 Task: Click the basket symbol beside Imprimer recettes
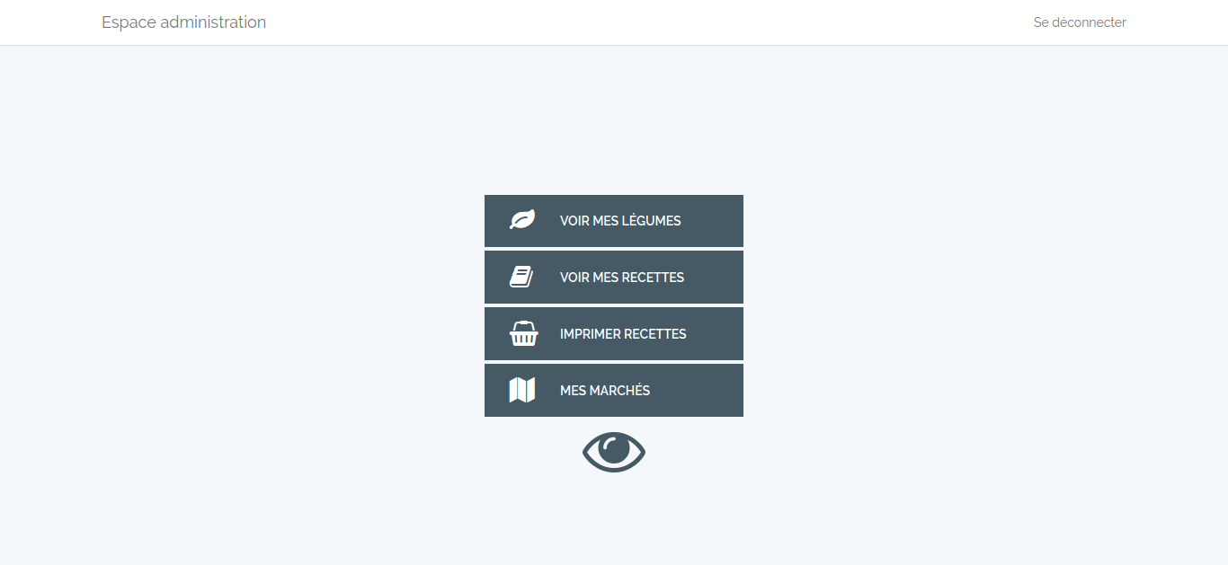[523, 333]
